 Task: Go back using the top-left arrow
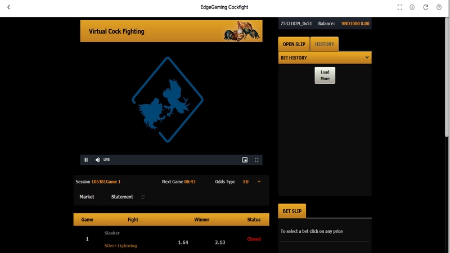coord(8,7)
